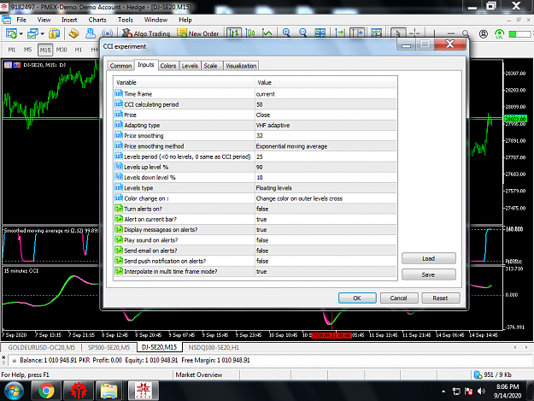Open the Insert menu
The image size is (534, 401).
[x=69, y=20]
